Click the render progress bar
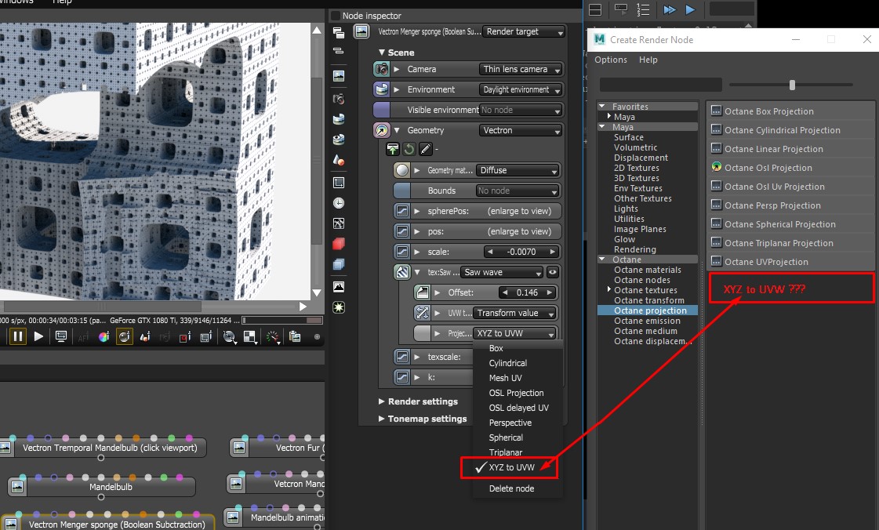 [282, 321]
